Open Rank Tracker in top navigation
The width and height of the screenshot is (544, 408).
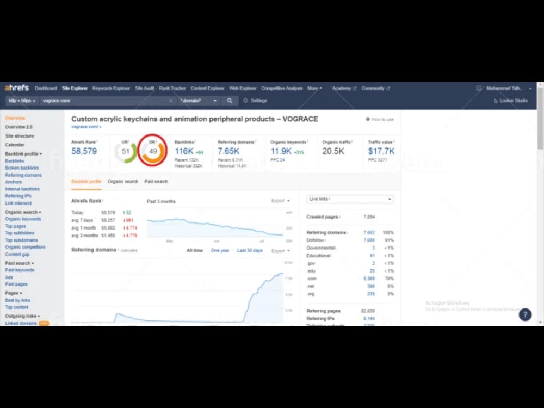tap(172, 88)
